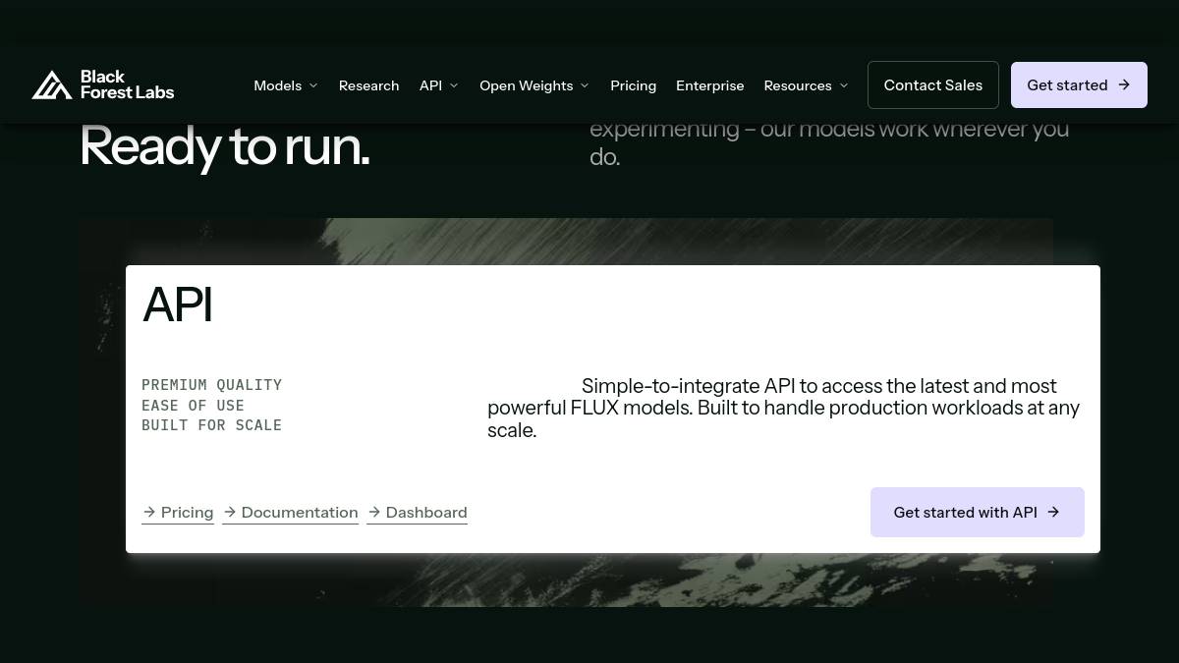Screen dimensions: 1179x663
Task: Open the Documentation link
Action: pos(290,513)
